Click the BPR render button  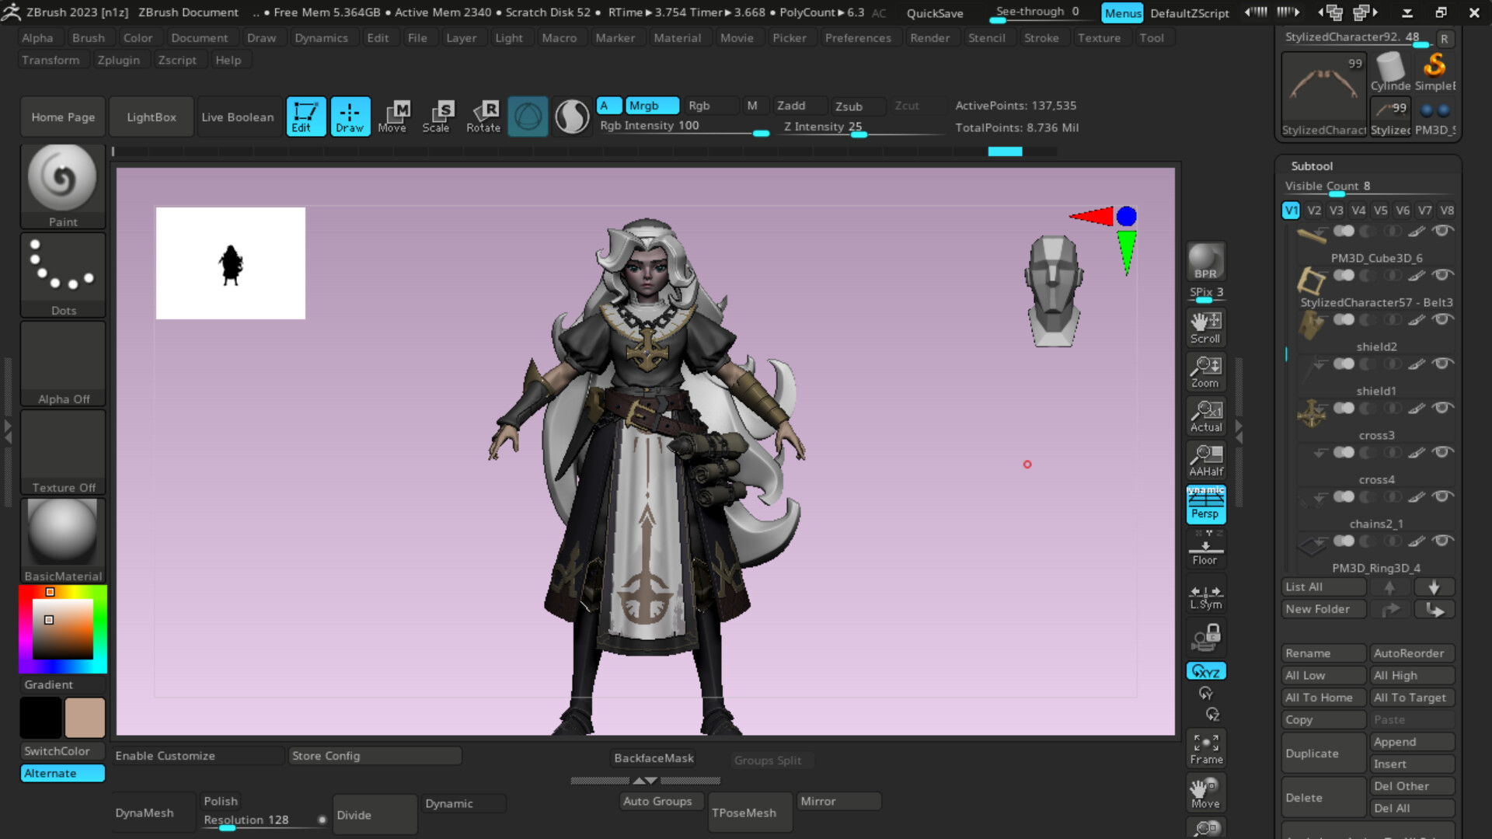point(1204,262)
